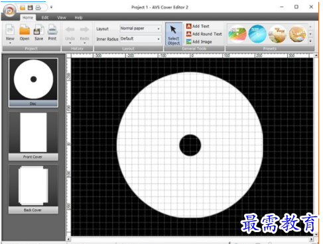This screenshot has width=323, height=244.
Task: Create a New project
Action: pos(10,32)
